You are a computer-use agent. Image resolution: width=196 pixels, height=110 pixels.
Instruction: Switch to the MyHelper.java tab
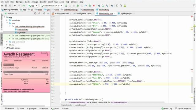coord(126,13)
